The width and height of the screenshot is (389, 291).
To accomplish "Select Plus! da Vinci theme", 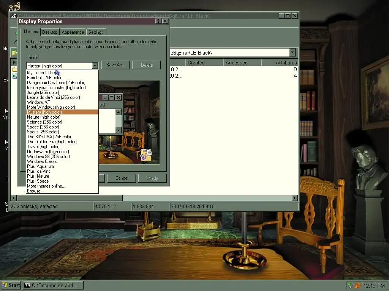I will coord(62,171).
